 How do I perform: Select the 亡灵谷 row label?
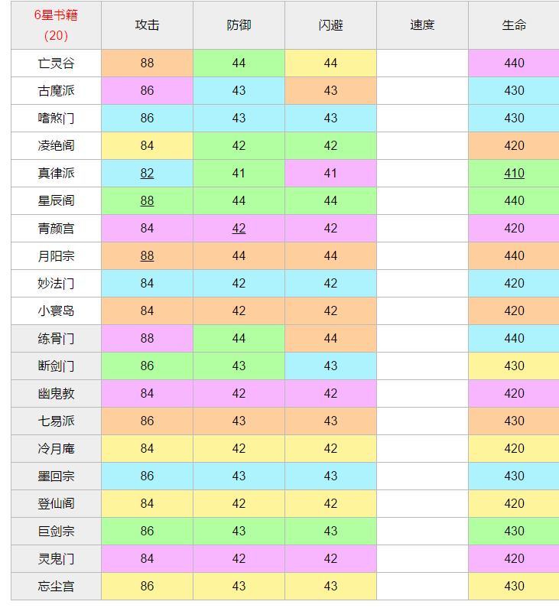pos(57,63)
